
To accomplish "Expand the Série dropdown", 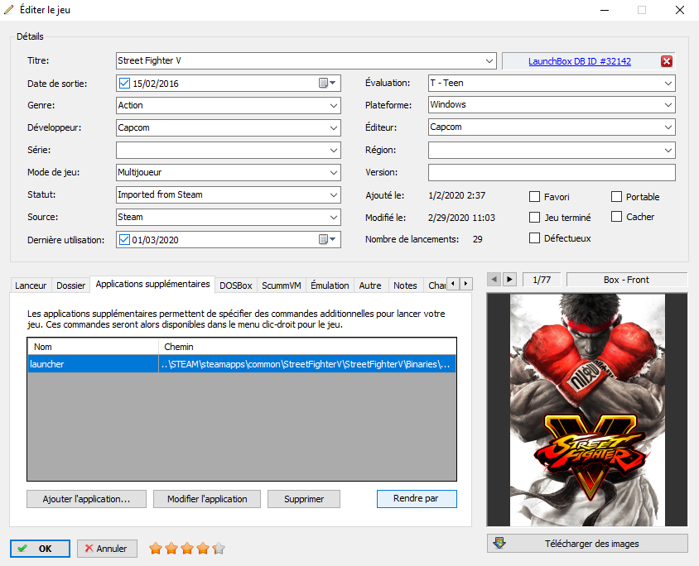I will coord(334,150).
